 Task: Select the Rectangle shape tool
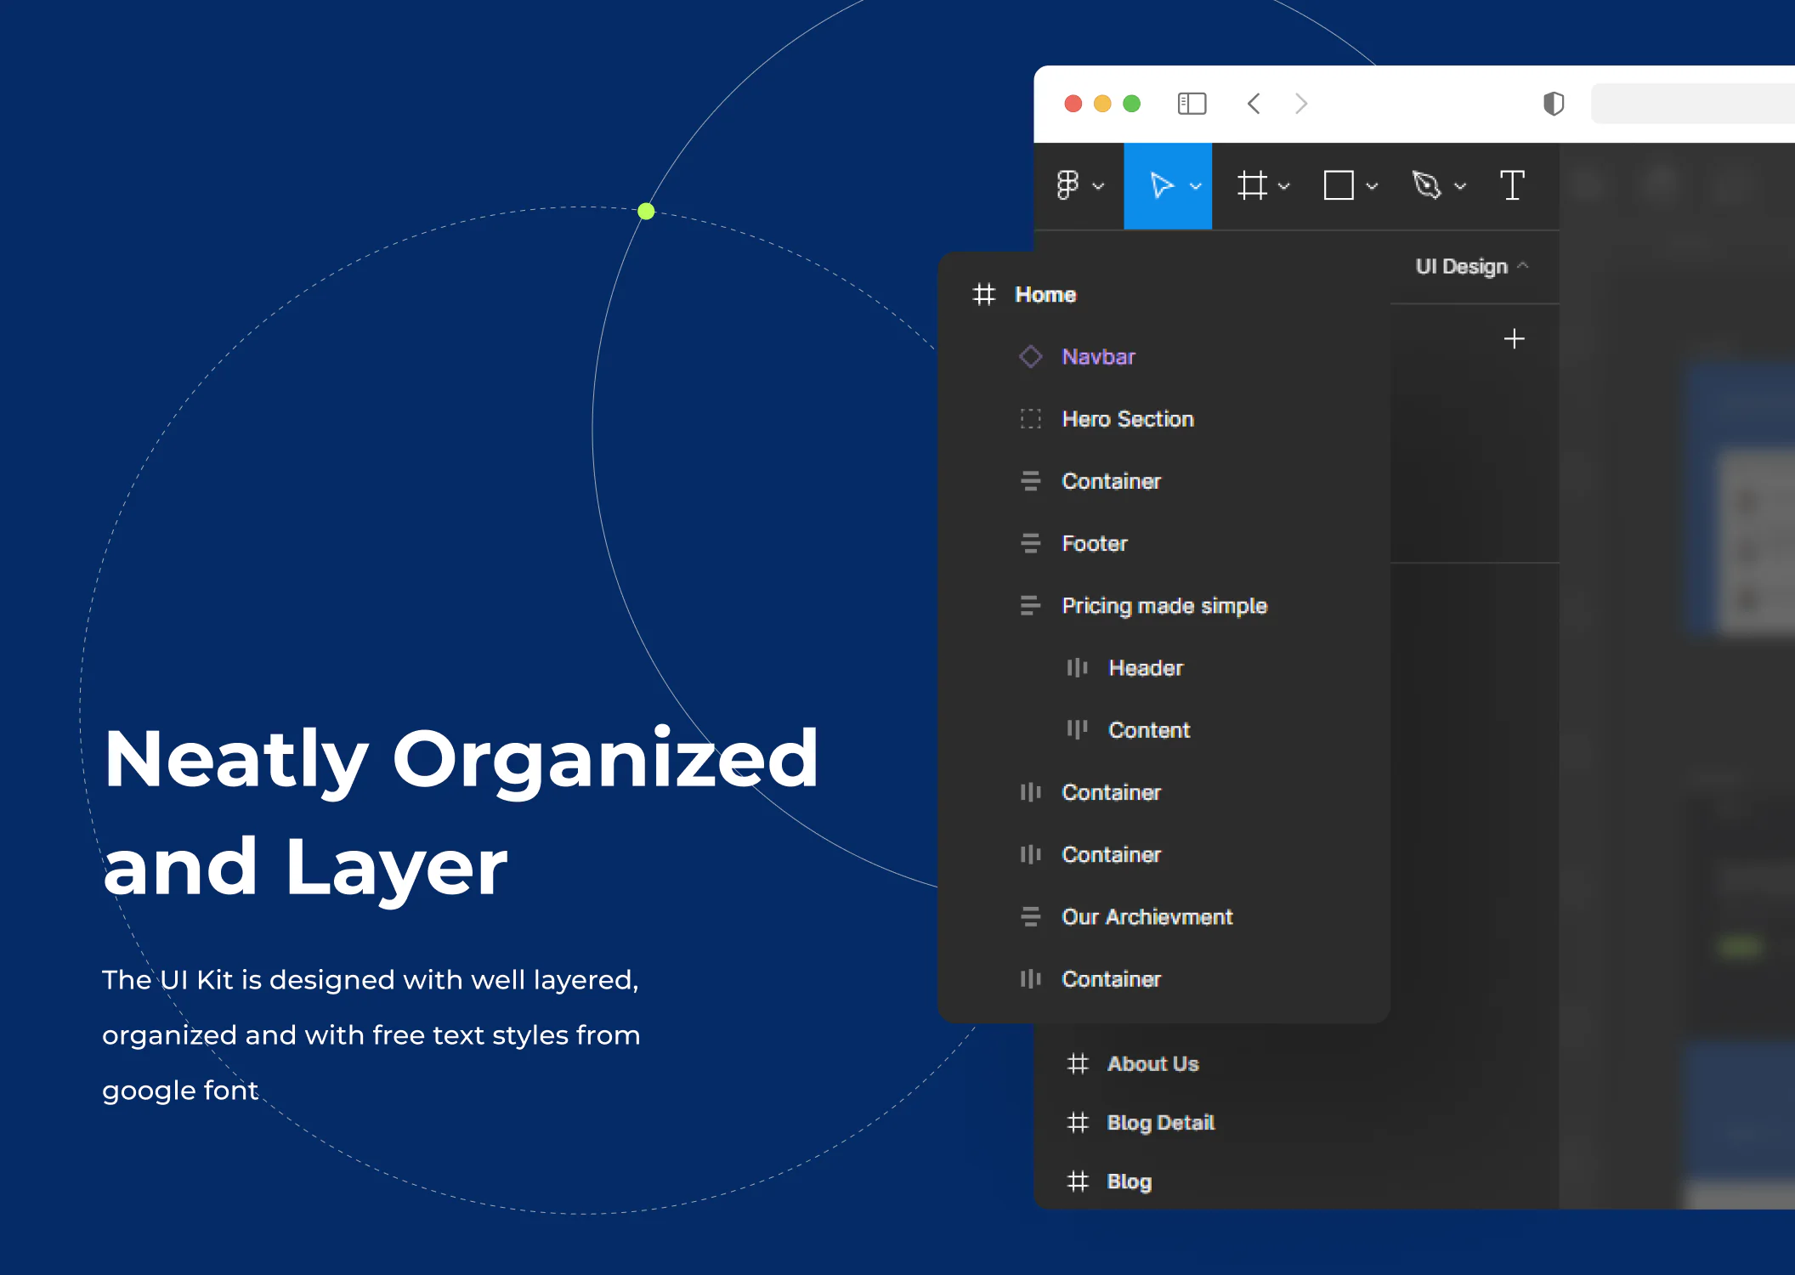tap(1339, 185)
